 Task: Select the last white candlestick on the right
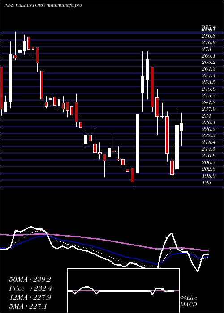tap(181, 127)
